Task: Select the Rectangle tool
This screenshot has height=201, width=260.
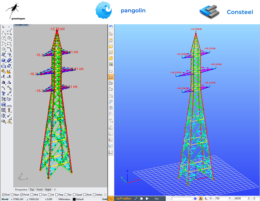Action: pyautogui.click(x=9, y=44)
